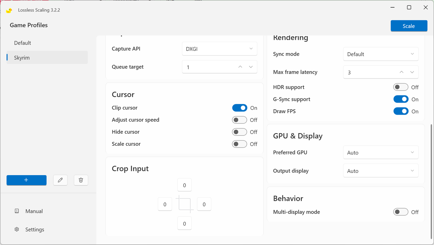Open the Manual from the sidebar
This screenshot has height=245, width=434.
pos(34,211)
